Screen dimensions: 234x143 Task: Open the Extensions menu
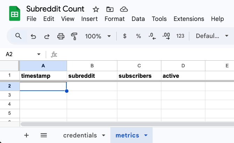click(189, 19)
